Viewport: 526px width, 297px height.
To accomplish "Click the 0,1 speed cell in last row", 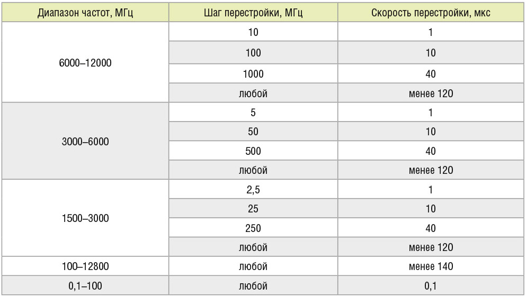I will 431,286.
